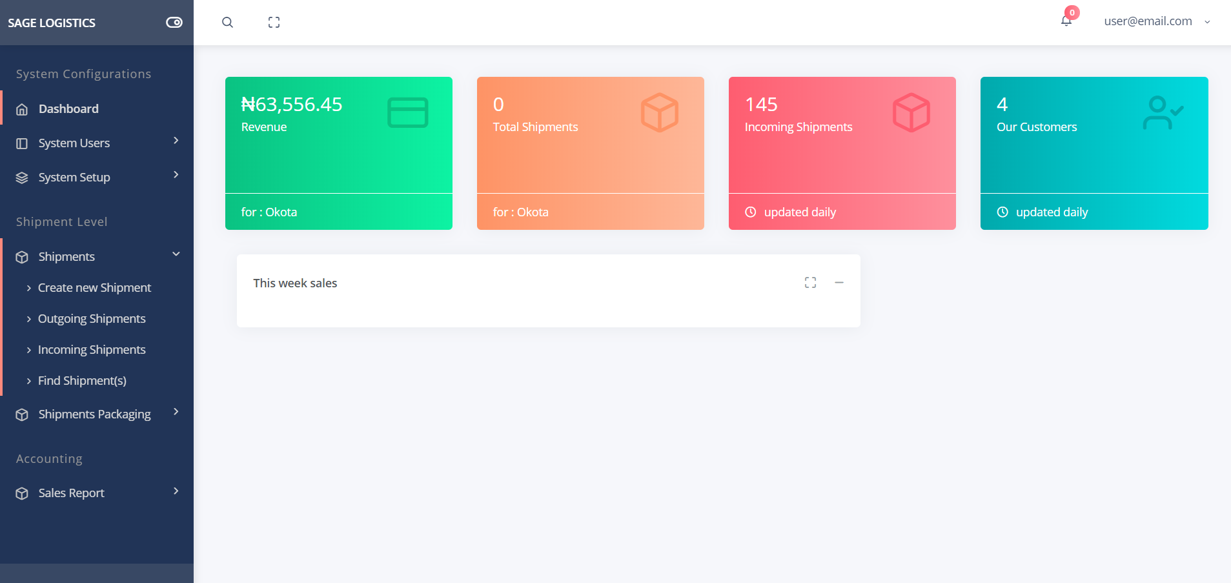Click the user-check icon on Our Customers card
The width and height of the screenshot is (1231, 583).
(1163, 112)
